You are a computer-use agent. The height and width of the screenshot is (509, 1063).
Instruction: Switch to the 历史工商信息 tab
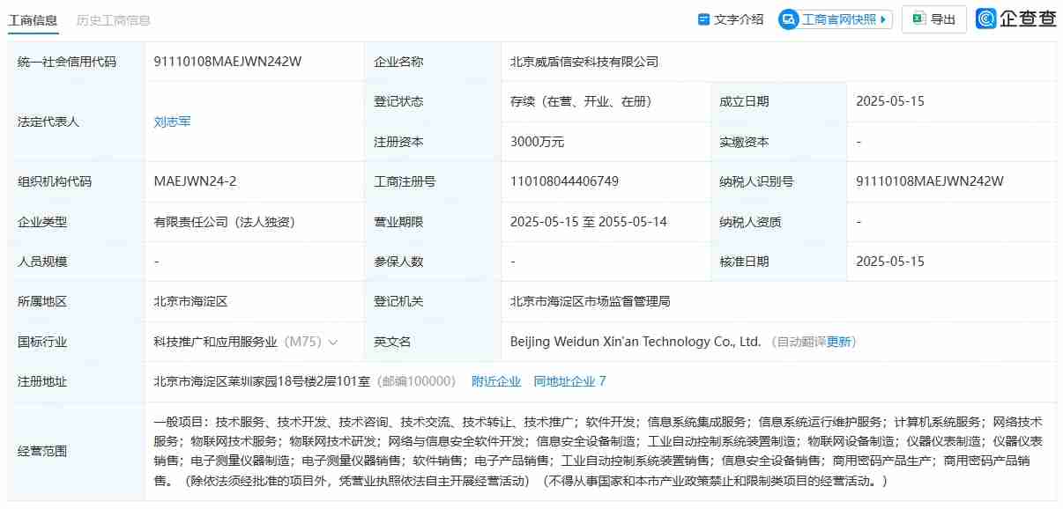click(x=114, y=18)
